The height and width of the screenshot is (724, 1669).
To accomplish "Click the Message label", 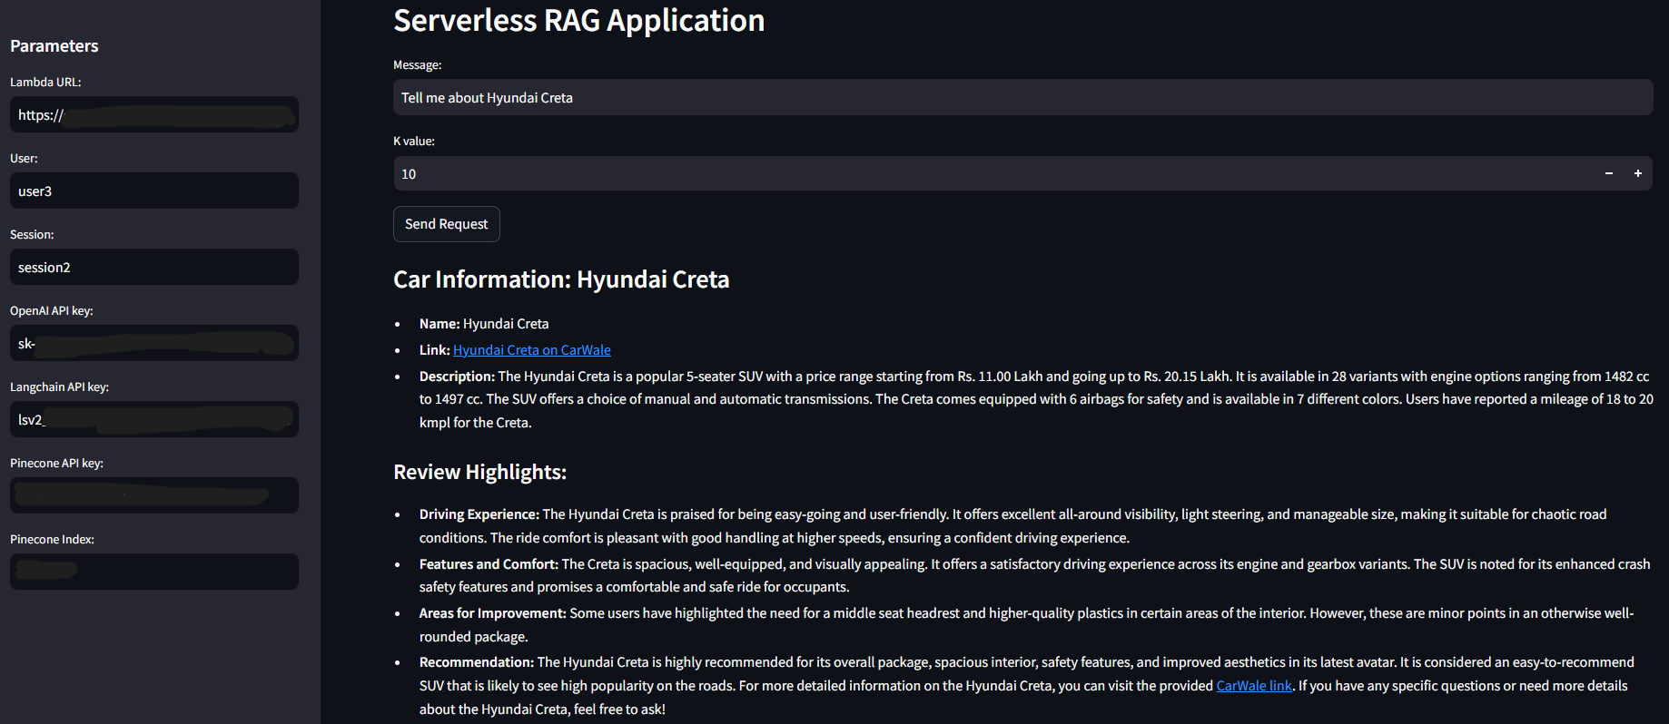I will click(418, 65).
